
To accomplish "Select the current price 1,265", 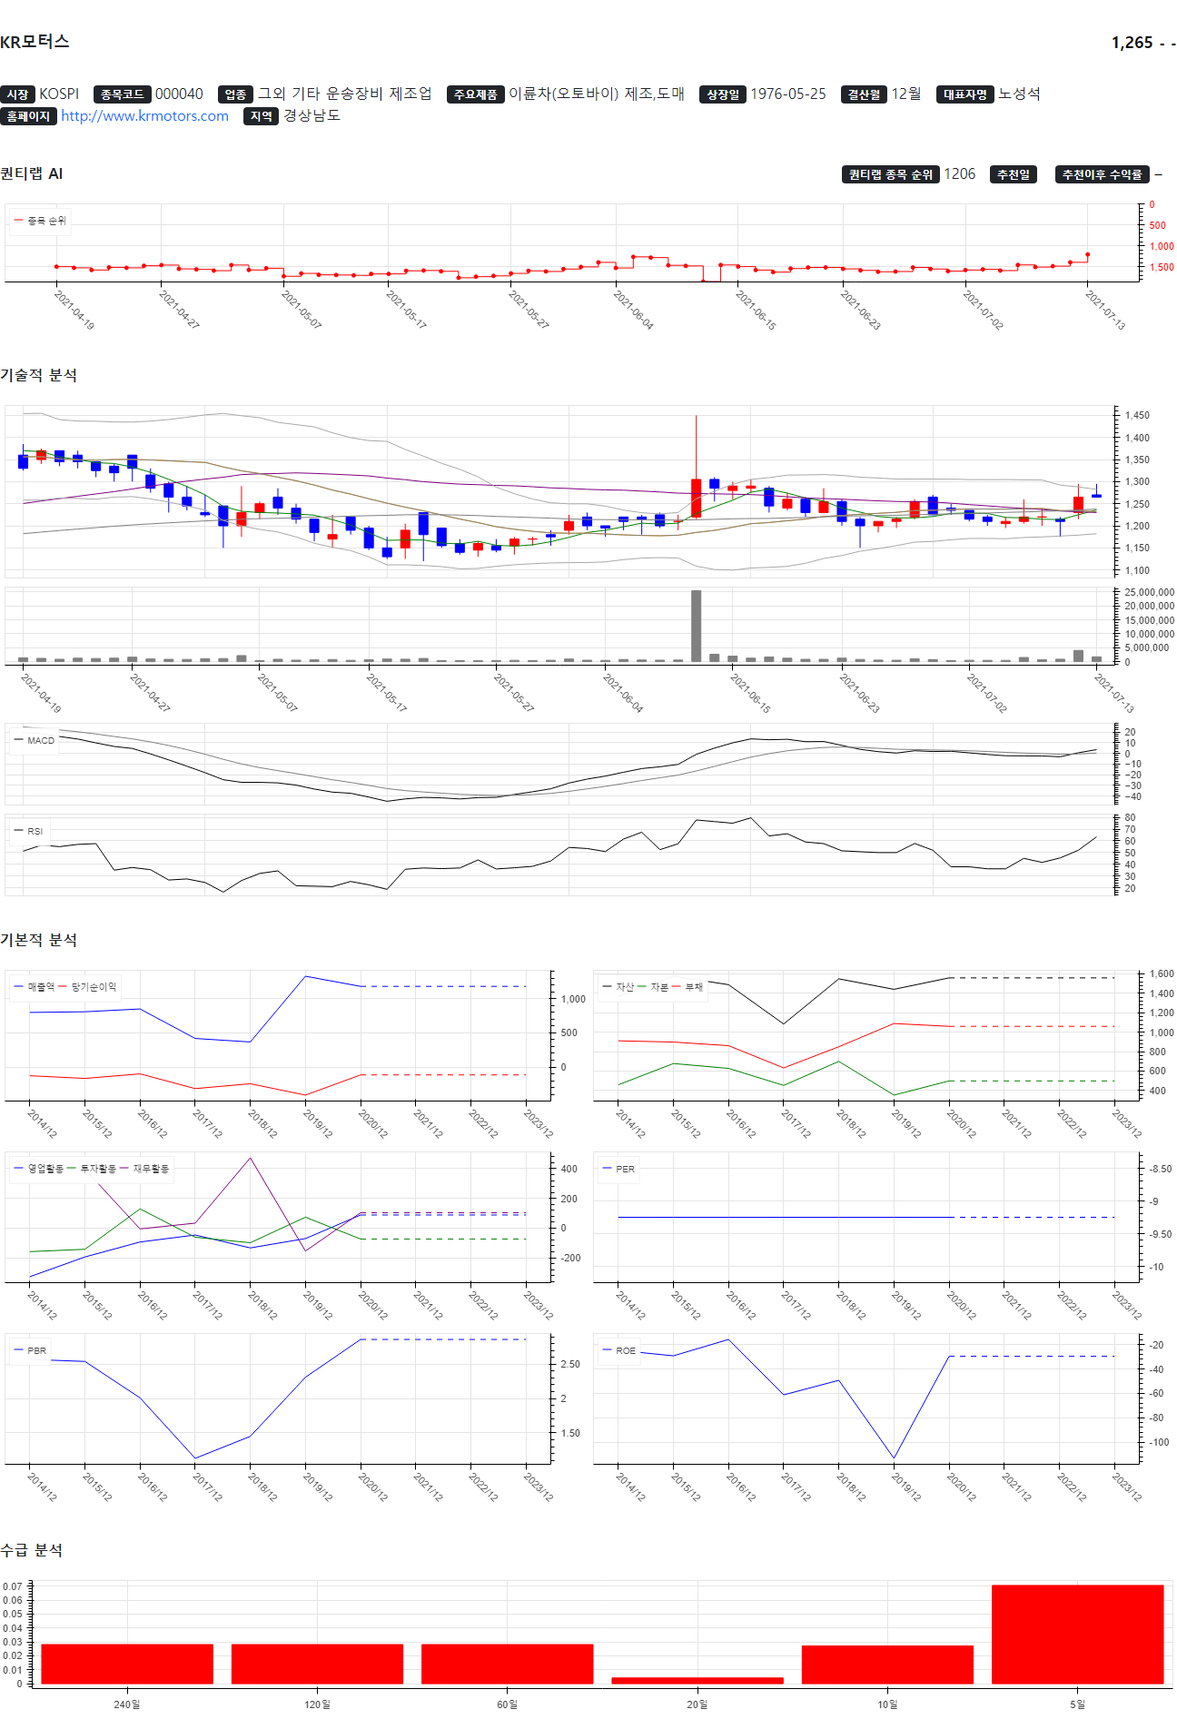I will (1132, 43).
